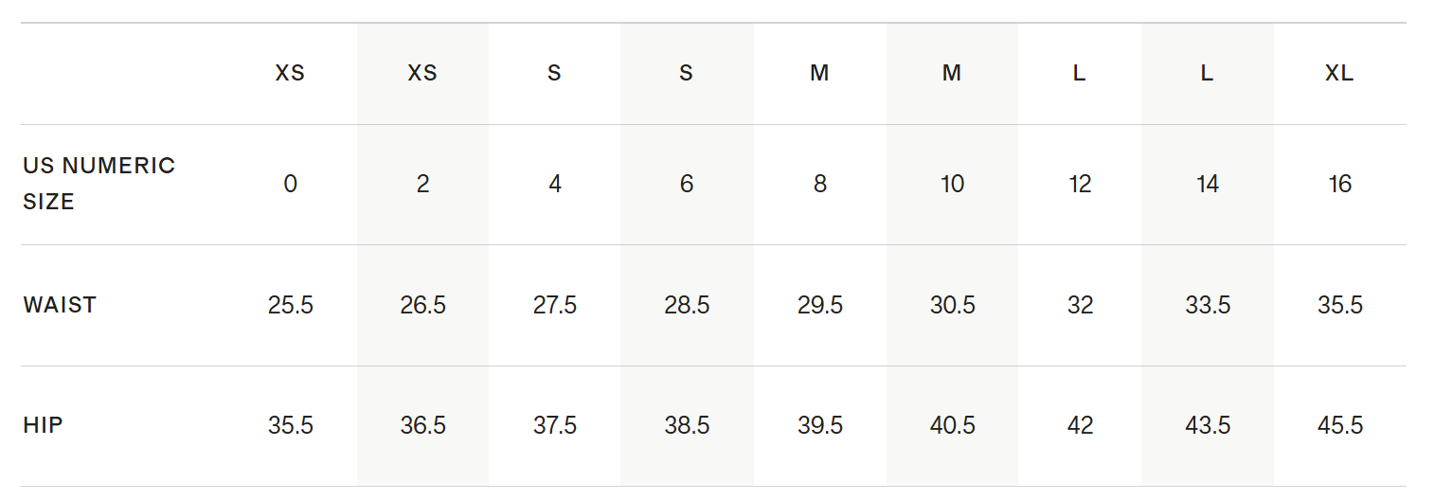Select US numeric size 6 cell
Screen dimensions: 1434x500
point(687,184)
